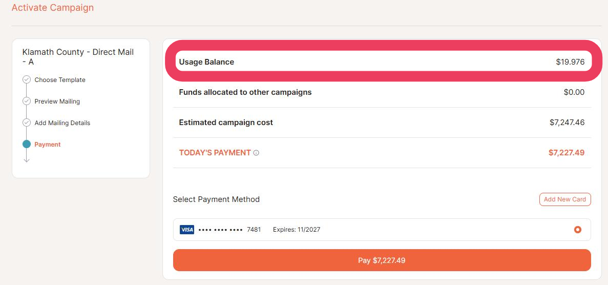This screenshot has width=608, height=285.
Task: Click the Preview Mailing checkmark icon
Action: point(27,101)
